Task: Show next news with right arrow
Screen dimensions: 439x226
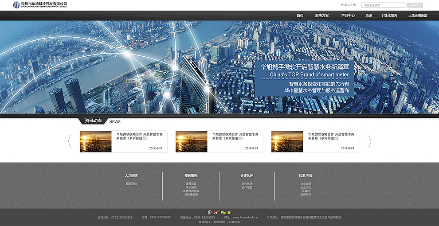Action: (x=370, y=141)
